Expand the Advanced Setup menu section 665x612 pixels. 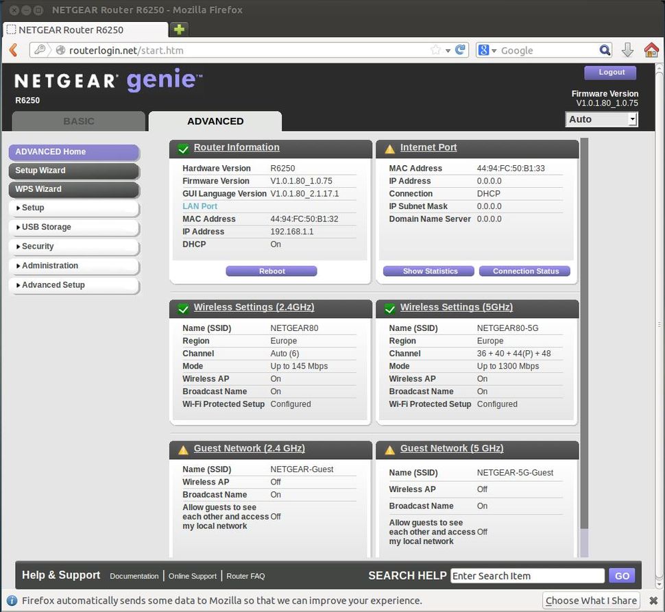tap(74, 285)
